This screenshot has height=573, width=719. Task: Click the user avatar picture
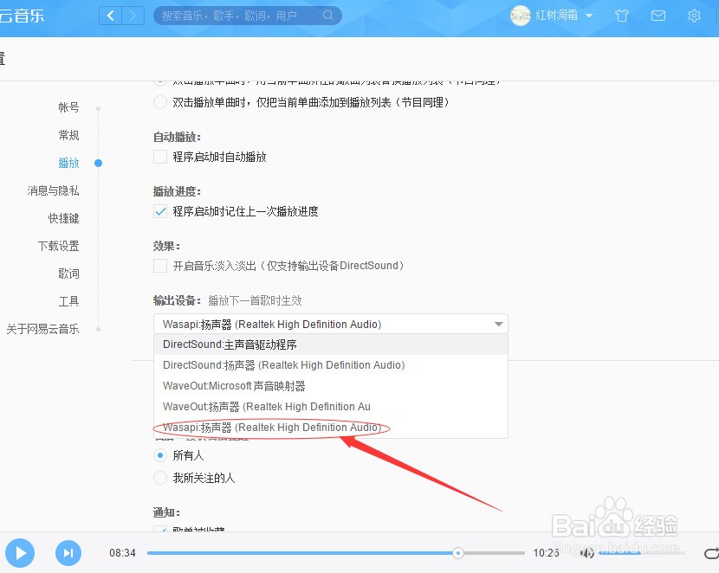pyautogui.click(x=521, y=16)
